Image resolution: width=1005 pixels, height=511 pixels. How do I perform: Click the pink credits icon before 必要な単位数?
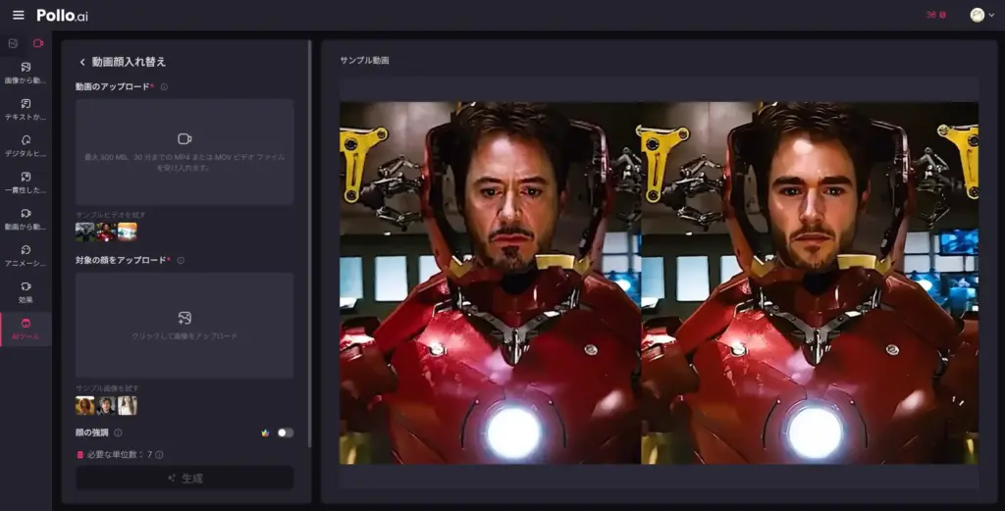[80, 455]
